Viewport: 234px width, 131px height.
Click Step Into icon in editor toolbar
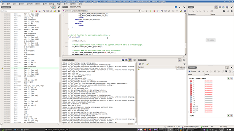click(x=162, y=11)
